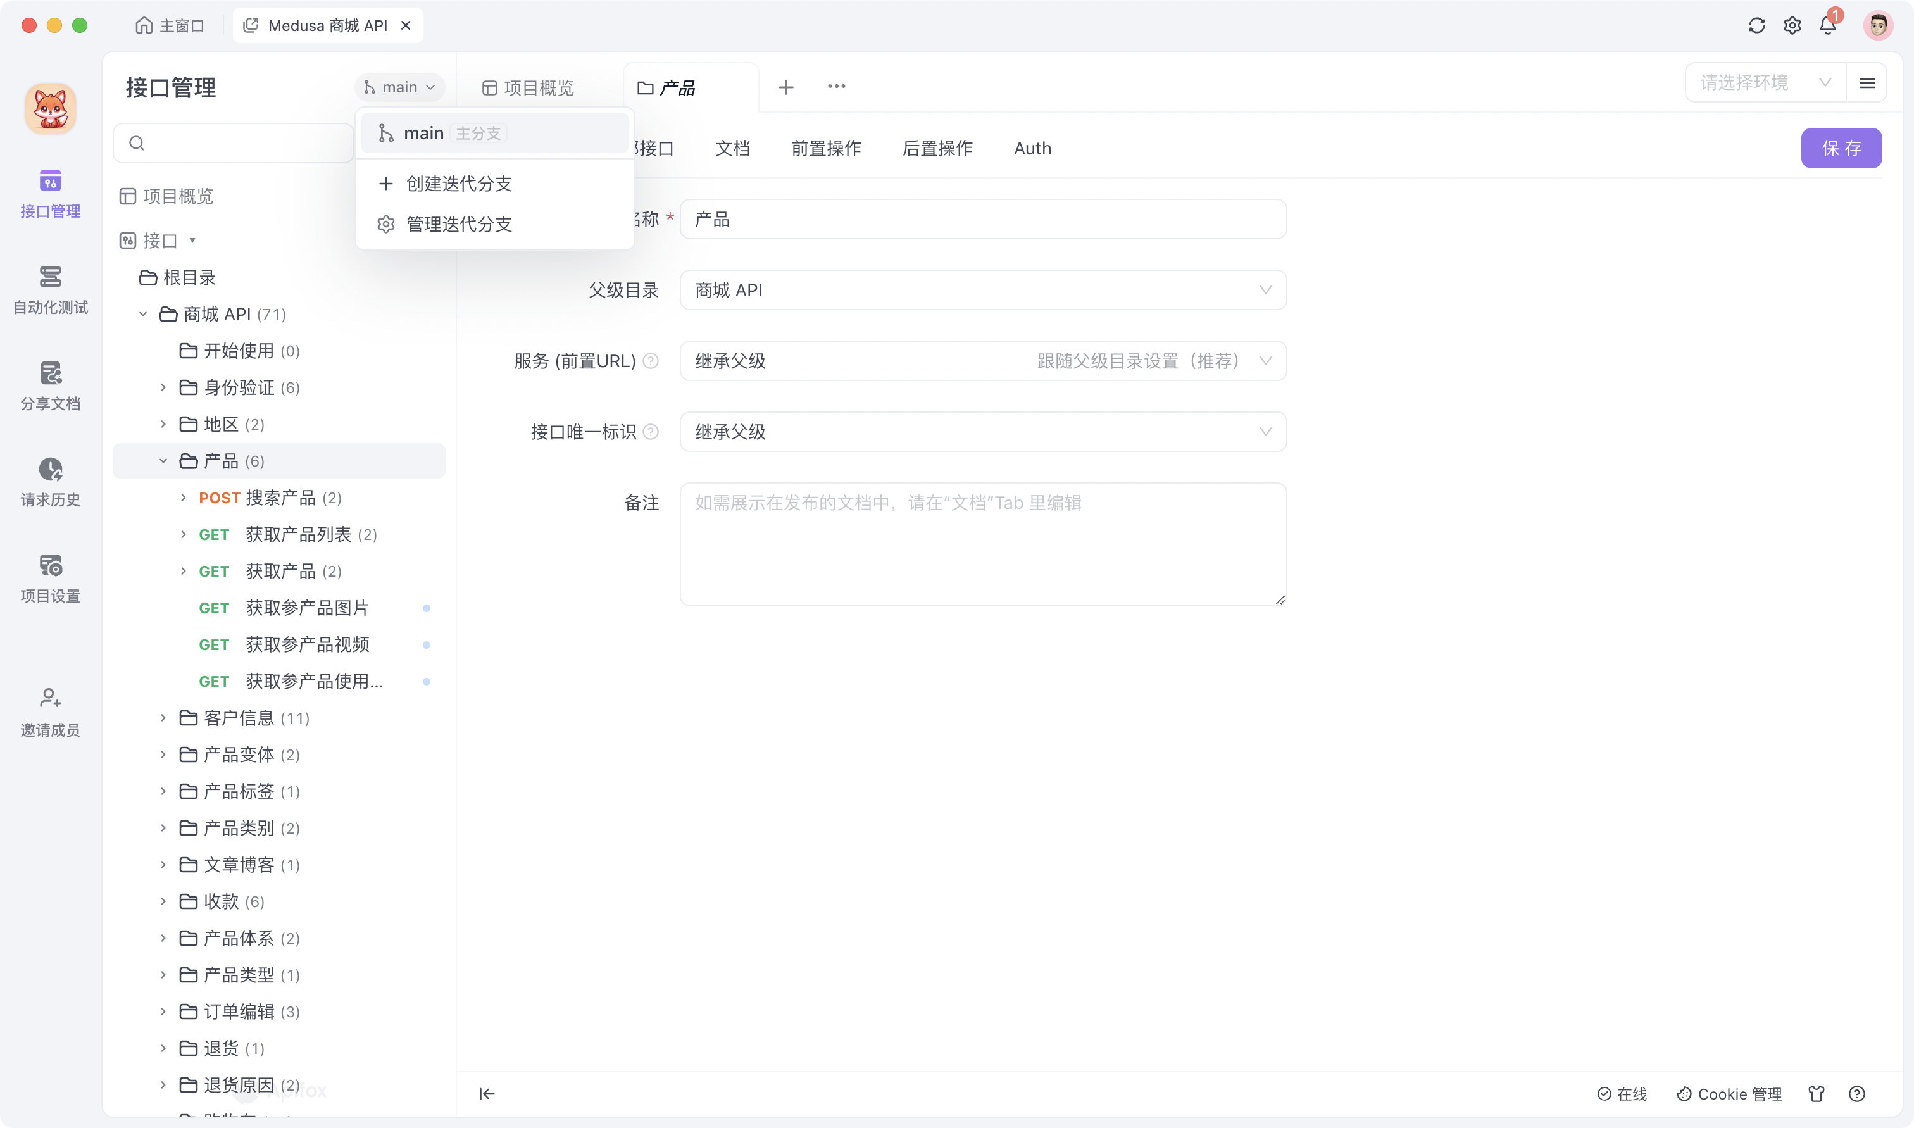This screenshot has height=1128, width=1914.
Task: Open the notifications bell
Action: click(1828, 25)
